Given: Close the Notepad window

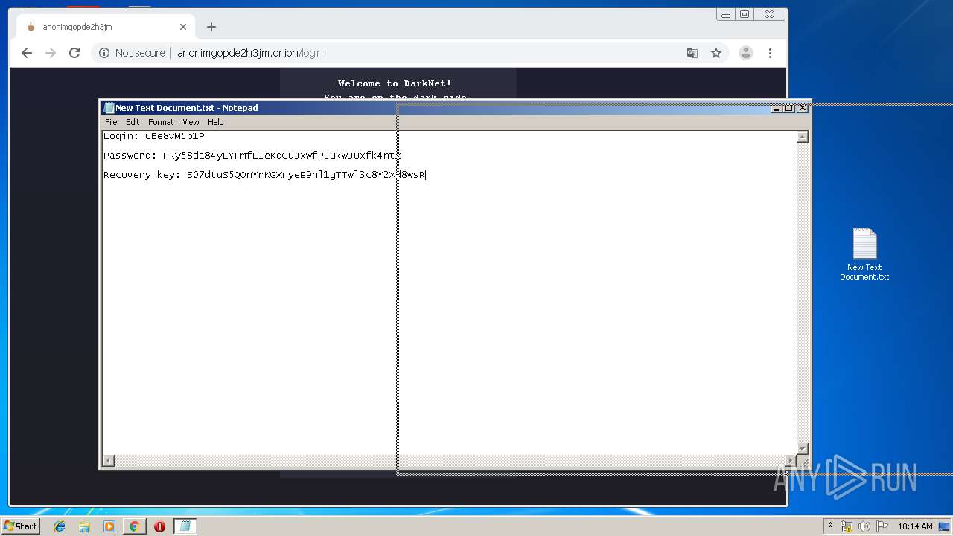Looking at the screenshot, I should tap(802, 108).
